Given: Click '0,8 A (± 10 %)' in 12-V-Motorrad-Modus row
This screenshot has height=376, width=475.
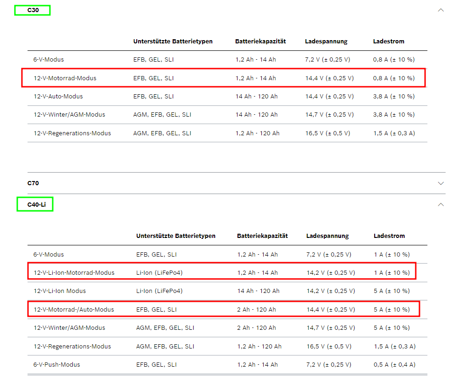Looking at the screenshot, I should pos(394,78).
